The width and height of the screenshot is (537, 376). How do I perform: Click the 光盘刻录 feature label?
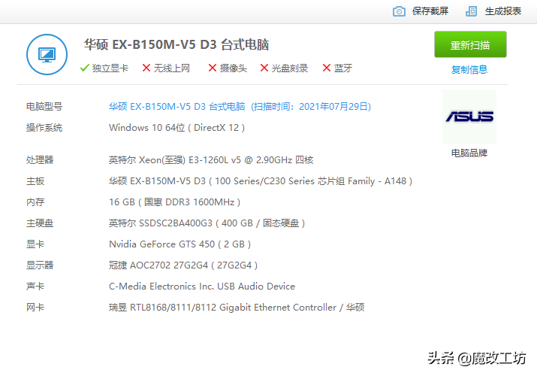(290, 68)
